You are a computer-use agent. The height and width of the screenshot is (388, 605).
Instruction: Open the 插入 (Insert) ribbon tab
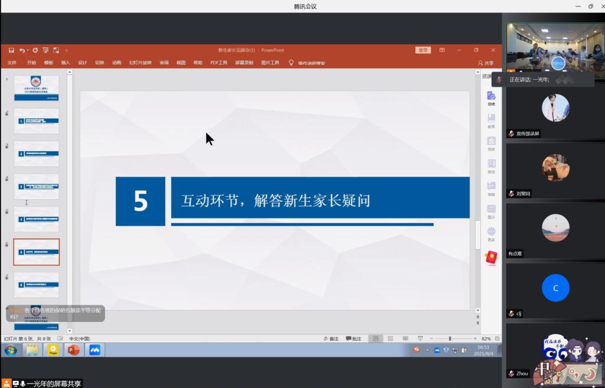65,63
